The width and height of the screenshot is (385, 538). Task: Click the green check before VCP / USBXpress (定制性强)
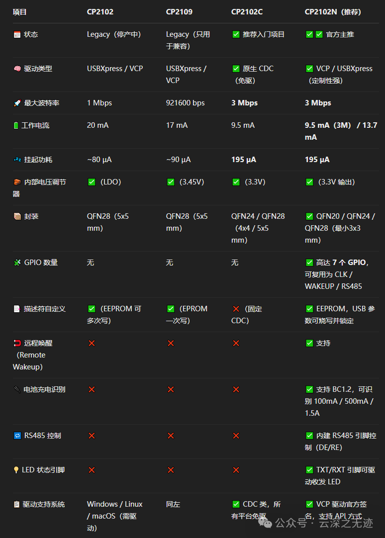pos(309,69)
